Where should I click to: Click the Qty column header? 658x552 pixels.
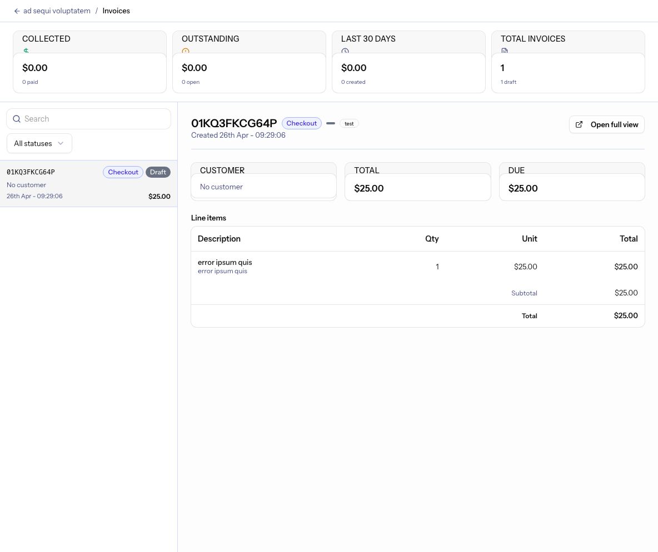(x=432, y=239)
